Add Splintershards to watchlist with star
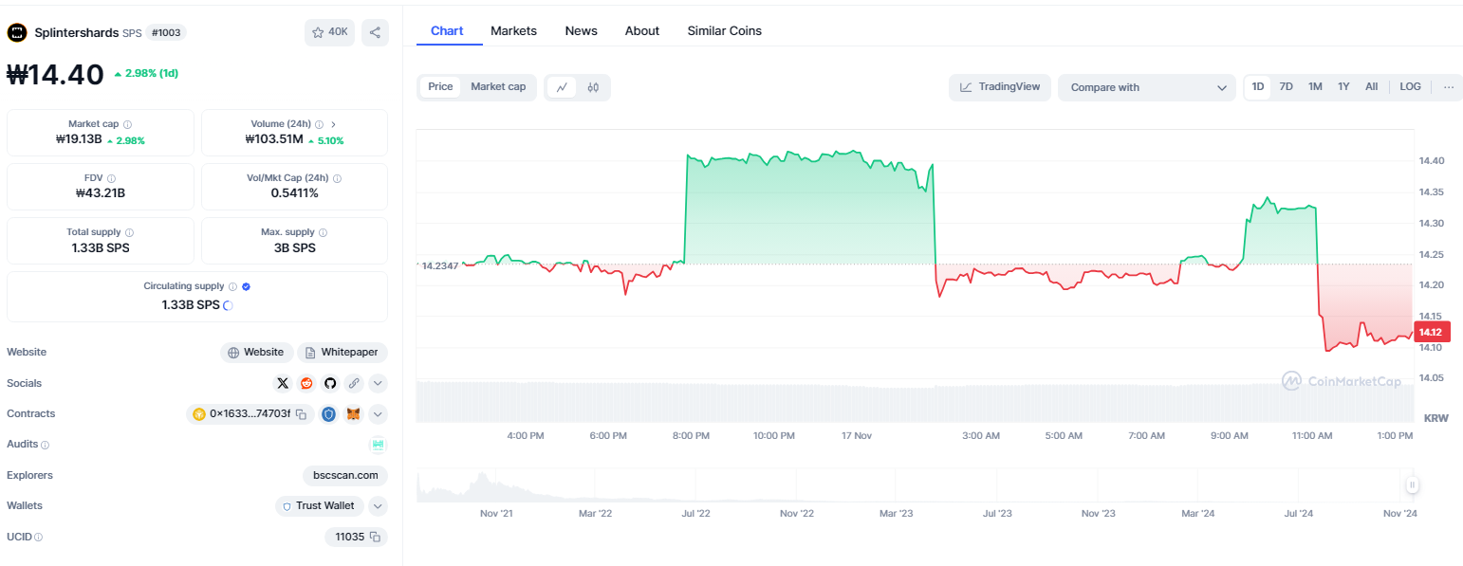This screenshot has height=566, width=1463. pos(329,32)
